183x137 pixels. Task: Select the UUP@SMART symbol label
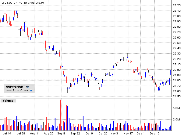click(x=16, y=86)
